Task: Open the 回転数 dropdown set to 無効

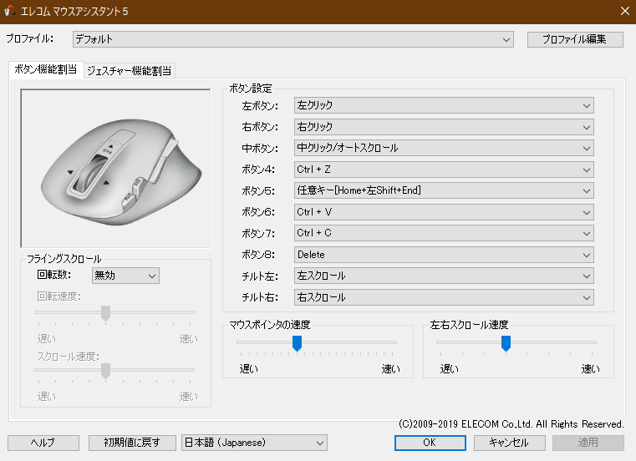Action: coord(125,276)
